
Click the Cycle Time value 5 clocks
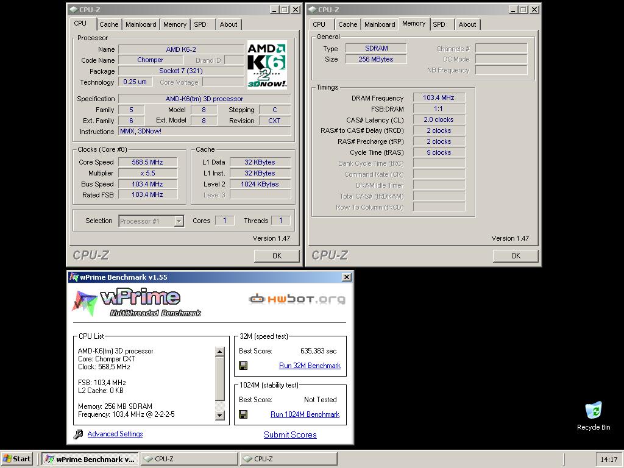coord(439,152)
